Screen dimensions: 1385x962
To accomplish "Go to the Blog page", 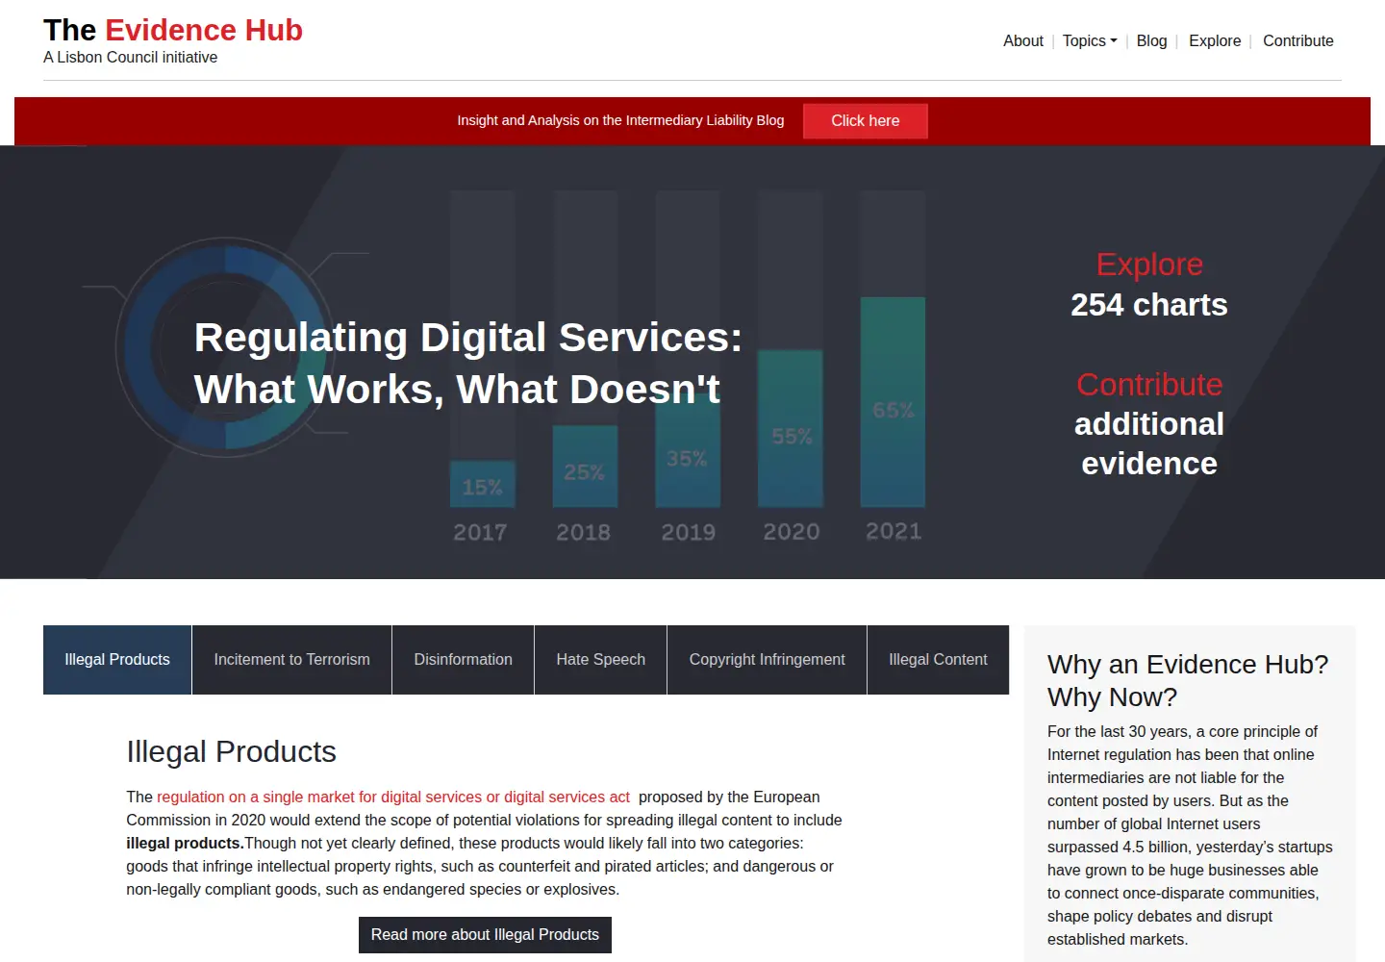I will (1151, 40).
